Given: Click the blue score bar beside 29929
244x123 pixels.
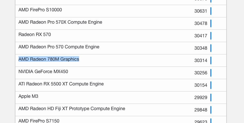Looking at the screenshot, I should pyautogui.click(x=211, y=98).
